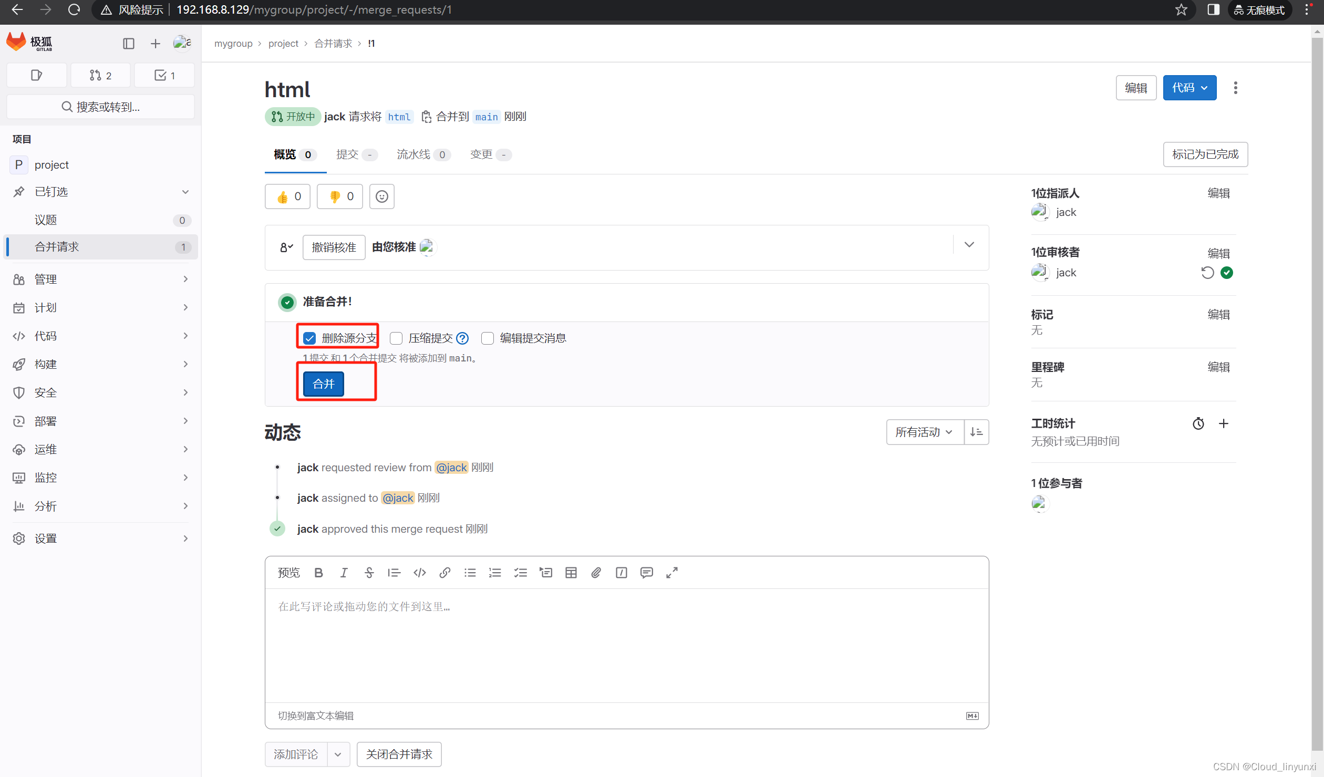The image size is (1324, 777).
Task: Open the blue 代码 dropdown button
Action: 1189,88
